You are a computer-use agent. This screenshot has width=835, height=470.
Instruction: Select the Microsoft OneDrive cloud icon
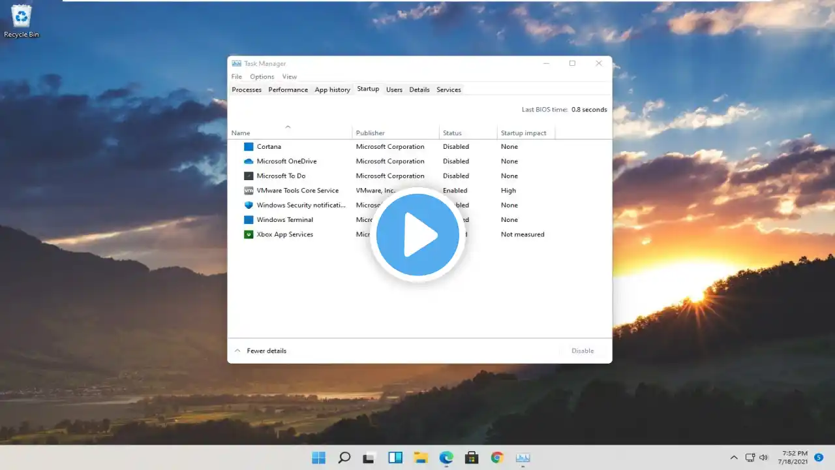pyautogui.click(x=249, y=161)
